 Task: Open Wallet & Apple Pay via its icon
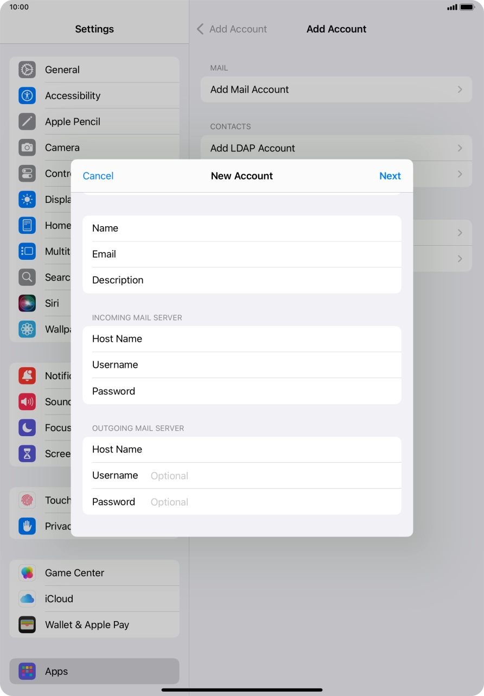point(27,624)
